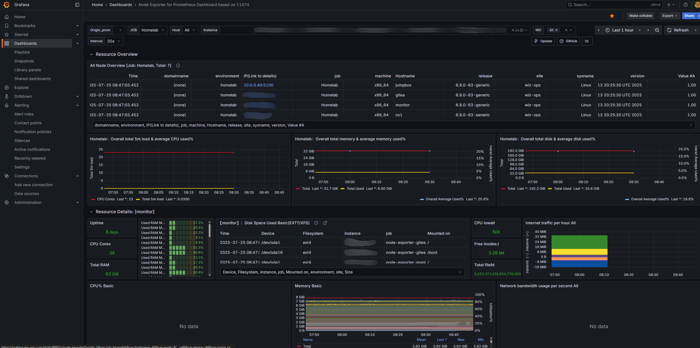Image resolution: width=700 pixels, height=348 pixels.
Task: Open Dashboards in the sidebar
Action: pyautogui.click(x=25, y=43)
